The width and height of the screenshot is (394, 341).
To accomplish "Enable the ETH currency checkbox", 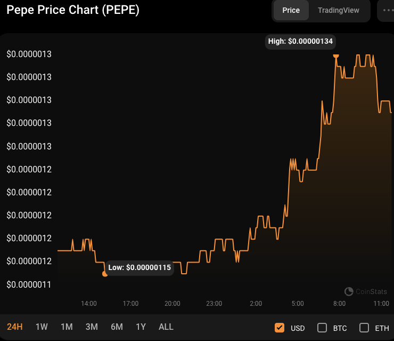I will [x=364, y=328].
